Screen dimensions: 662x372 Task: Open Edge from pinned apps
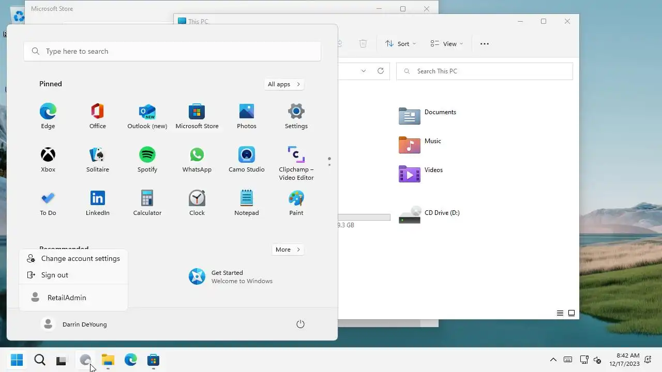48,116
